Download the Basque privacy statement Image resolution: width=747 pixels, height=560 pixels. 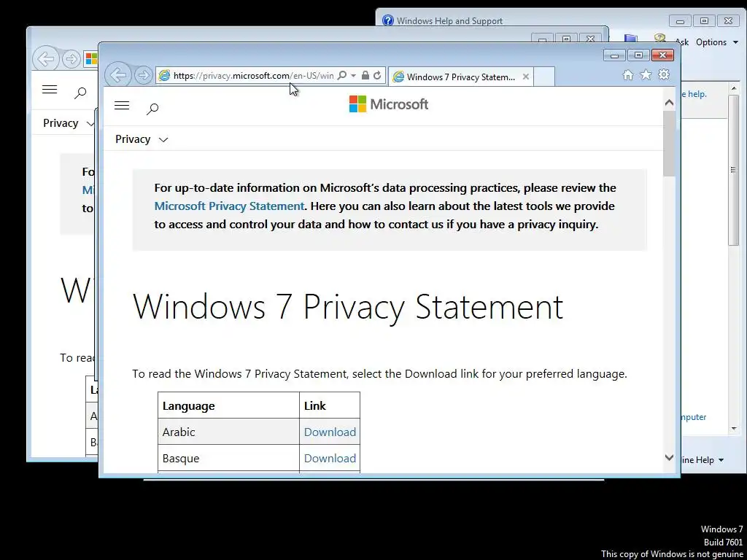point(330,458)
